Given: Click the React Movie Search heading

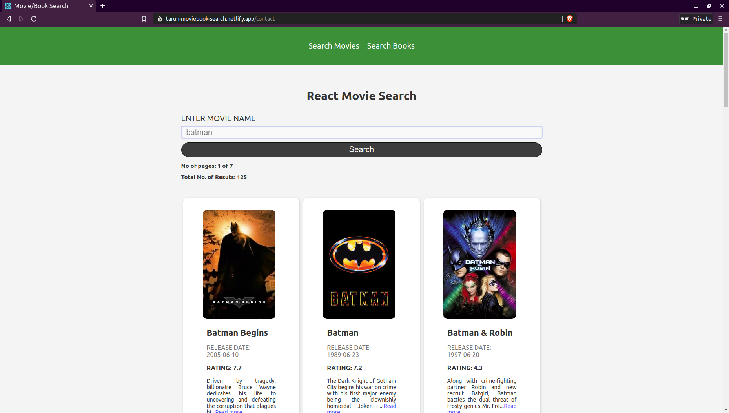Looking at the screenshot, I should 361,96.
